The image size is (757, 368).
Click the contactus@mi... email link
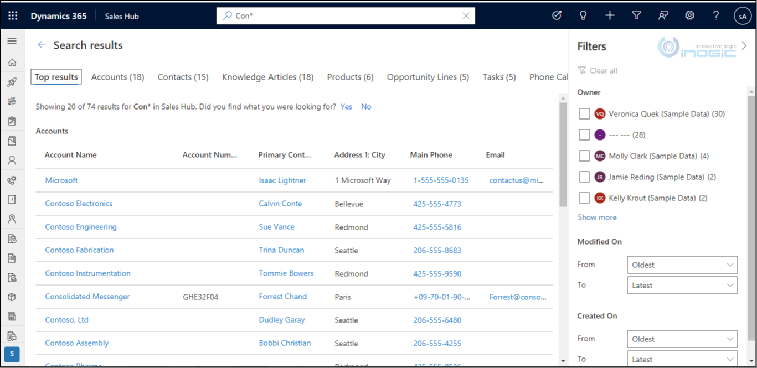517,180
